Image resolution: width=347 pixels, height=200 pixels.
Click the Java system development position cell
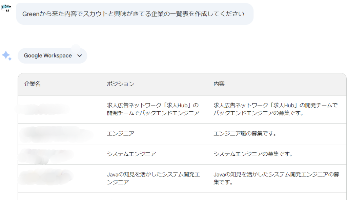(x=154, y=178)
